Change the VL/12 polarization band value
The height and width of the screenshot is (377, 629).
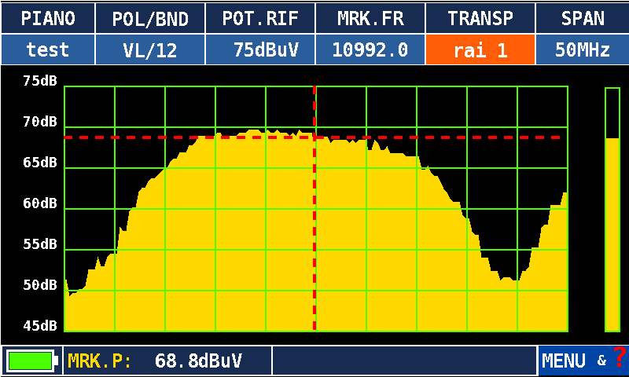[x=150, y=49]
